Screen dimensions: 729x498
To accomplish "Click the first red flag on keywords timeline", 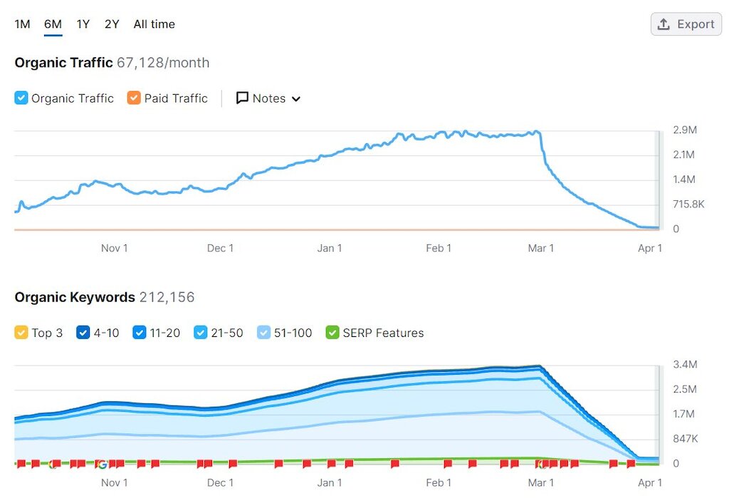I will click(21, 464).
